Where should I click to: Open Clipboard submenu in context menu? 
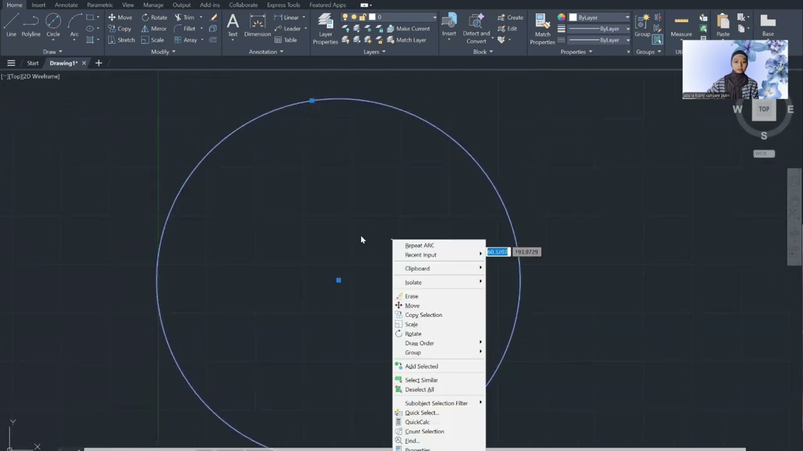439,269
